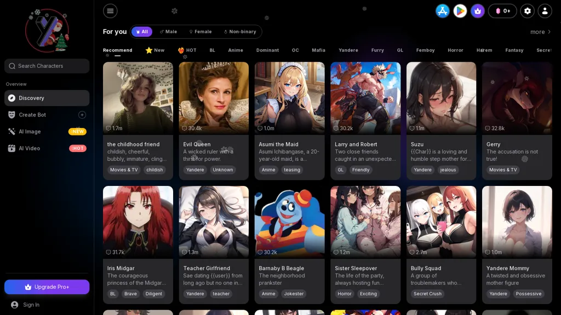Switch to the Mafia category tab
The width and height of the screenshot is (561, 315).
pyautogui.click(x=318, y=50)
